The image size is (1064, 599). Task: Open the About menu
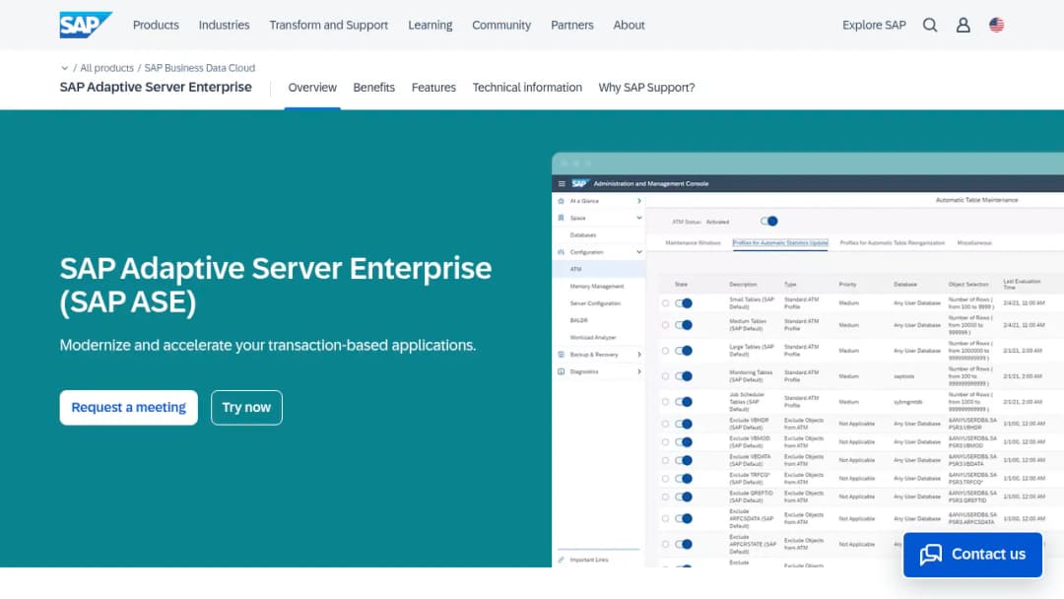tap(629, 25)
